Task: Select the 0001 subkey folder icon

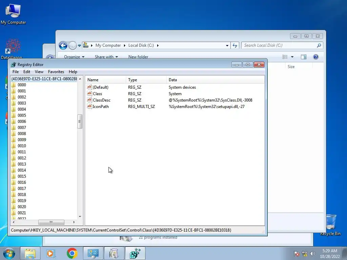Action: tap(13, 91)
